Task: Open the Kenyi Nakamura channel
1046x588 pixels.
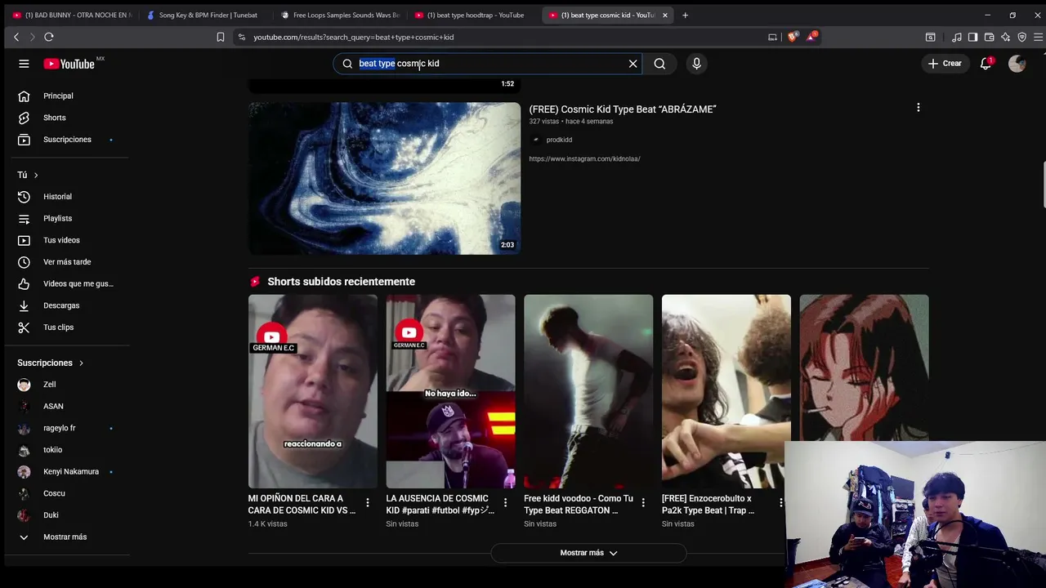Action: point(71,471)
